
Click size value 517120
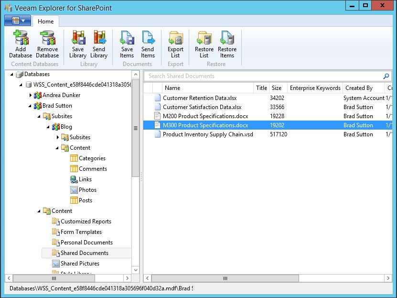278,134
